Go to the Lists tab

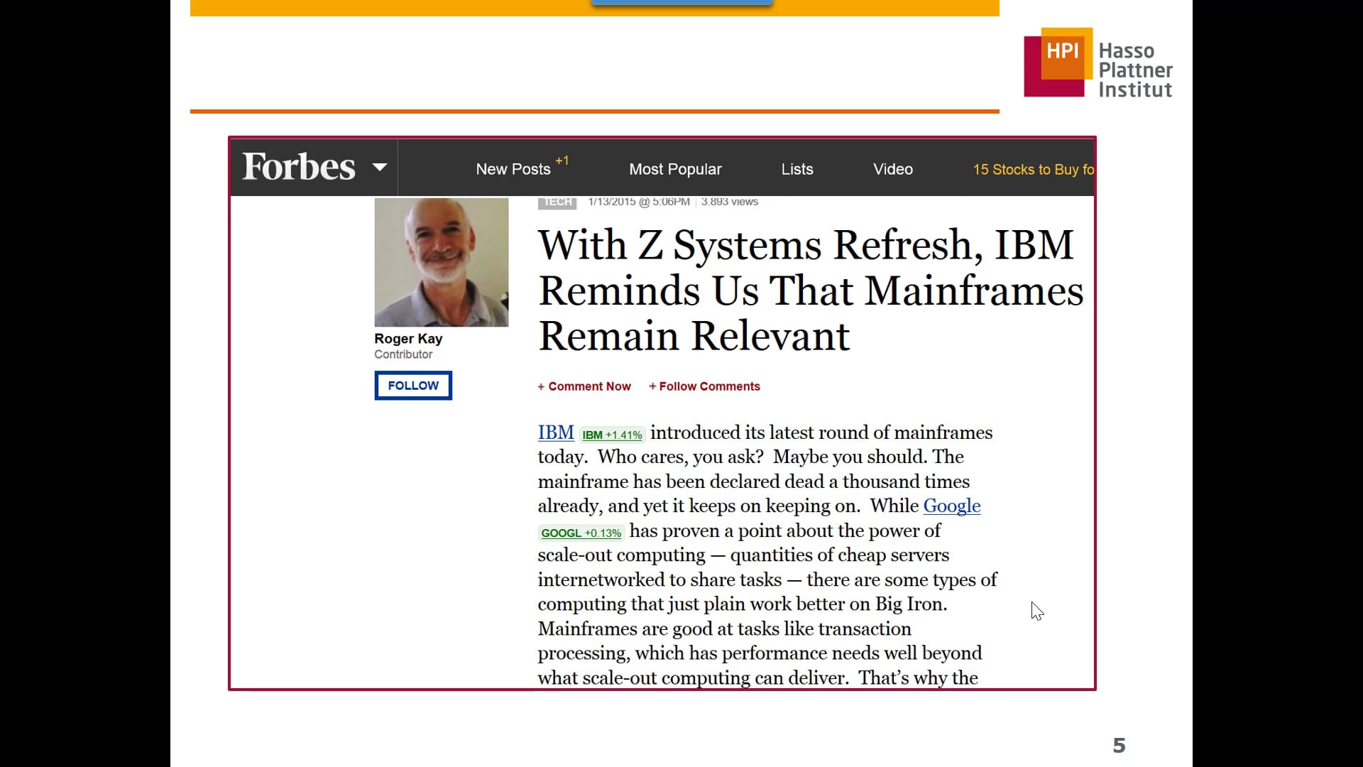coord(797,169)
